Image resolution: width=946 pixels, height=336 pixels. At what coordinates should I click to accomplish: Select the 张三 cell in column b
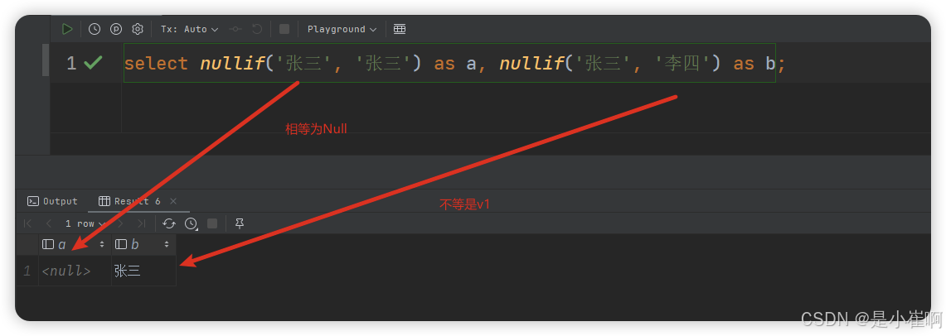point(143,271)
